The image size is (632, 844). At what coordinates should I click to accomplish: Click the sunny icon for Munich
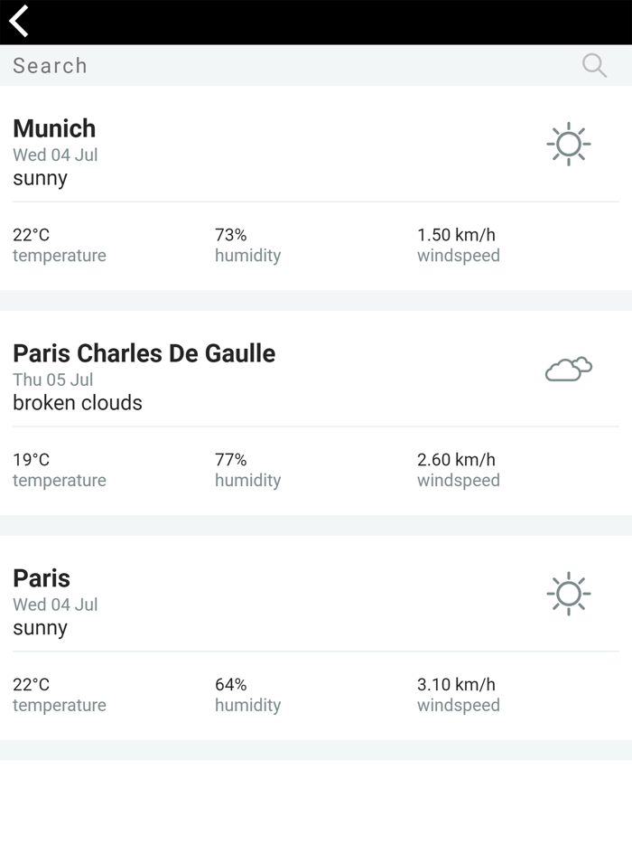(569, 145)
